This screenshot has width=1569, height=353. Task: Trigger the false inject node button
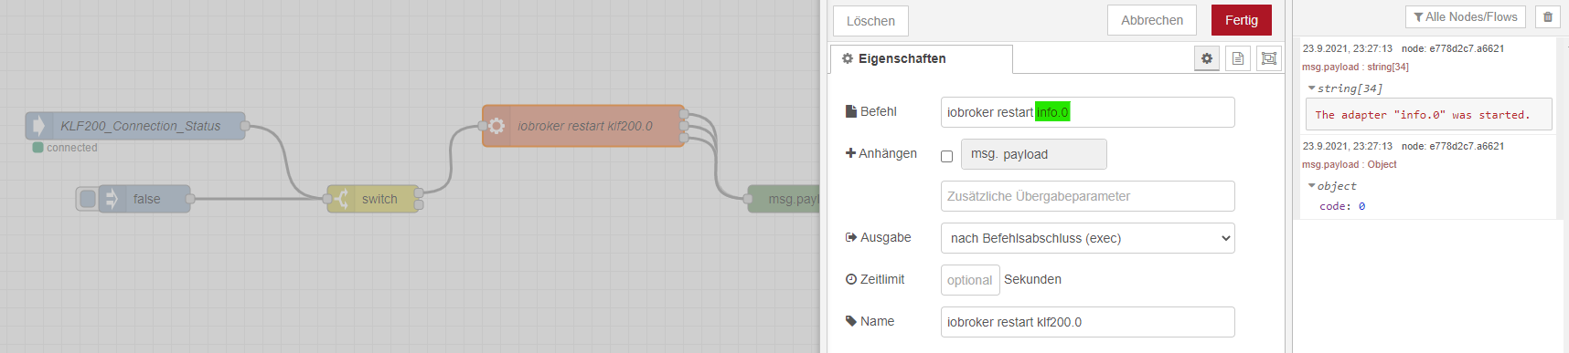tap(87, 199)
